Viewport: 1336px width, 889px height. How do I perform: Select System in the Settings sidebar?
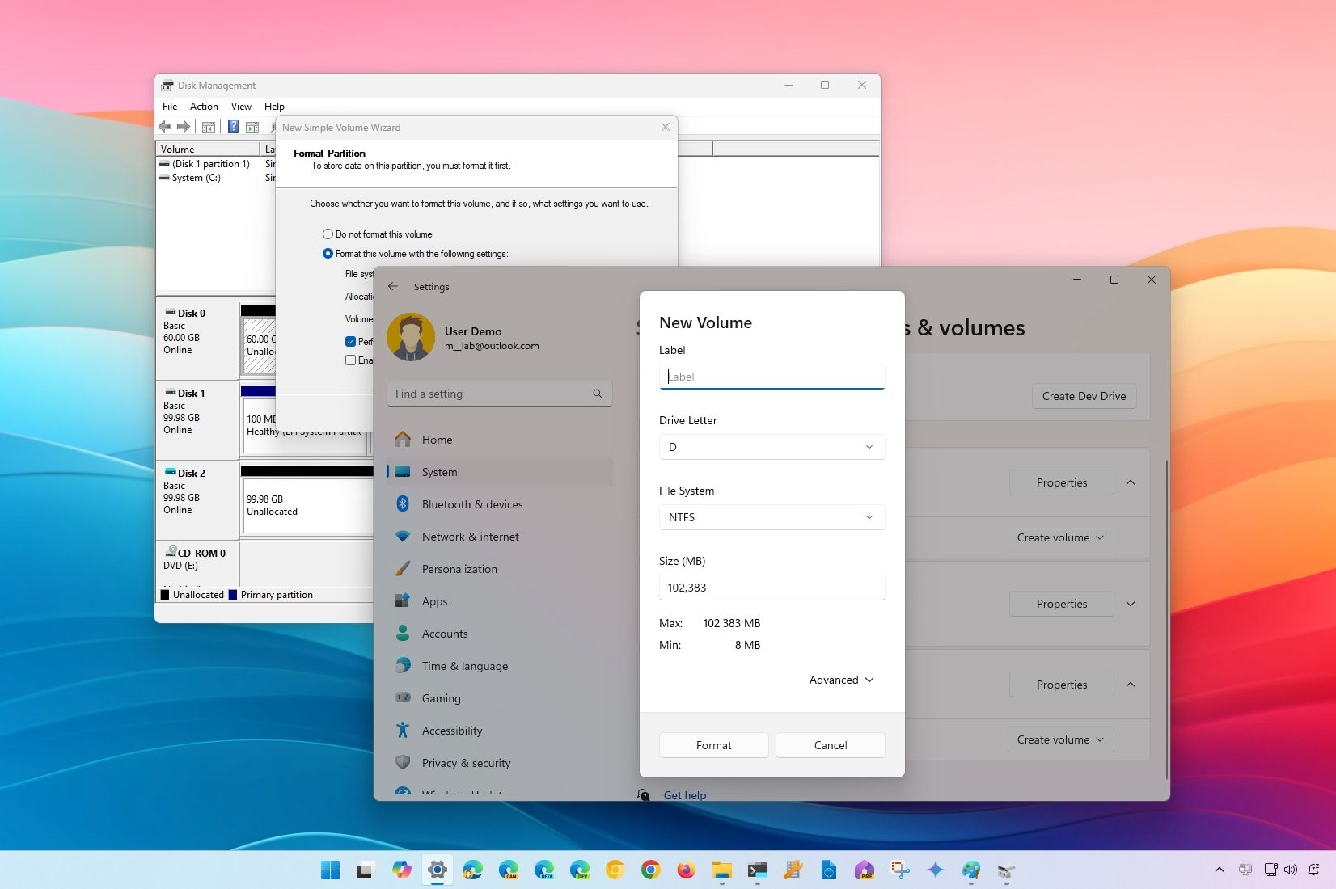(441, 472)
